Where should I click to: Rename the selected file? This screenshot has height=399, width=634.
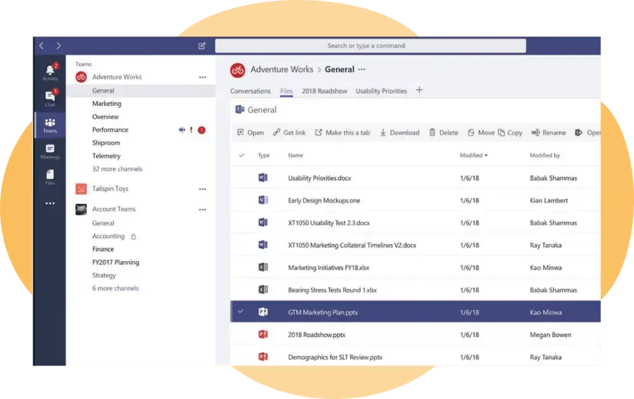coord(548,132)
